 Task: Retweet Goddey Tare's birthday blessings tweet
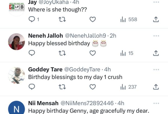pos(62,87)
